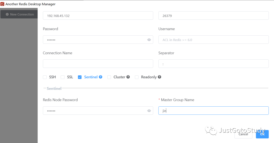This screenshot has height=143, width=274.
Task: Click the empty Connection Name field
Action: coord(98,64)
